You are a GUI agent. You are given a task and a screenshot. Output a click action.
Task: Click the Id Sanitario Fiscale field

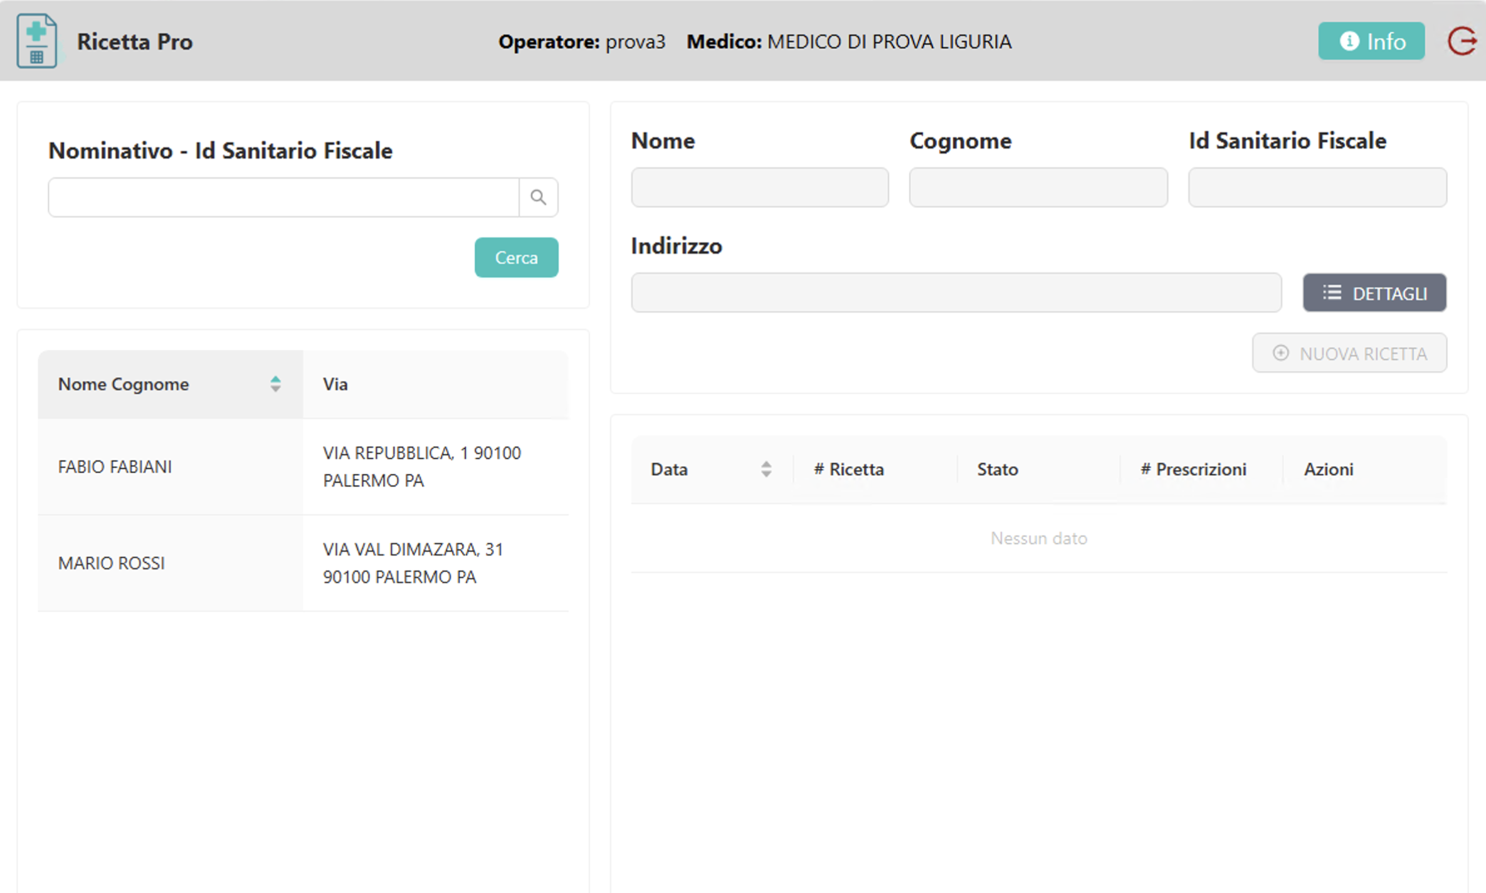(x=1317, y=188)
